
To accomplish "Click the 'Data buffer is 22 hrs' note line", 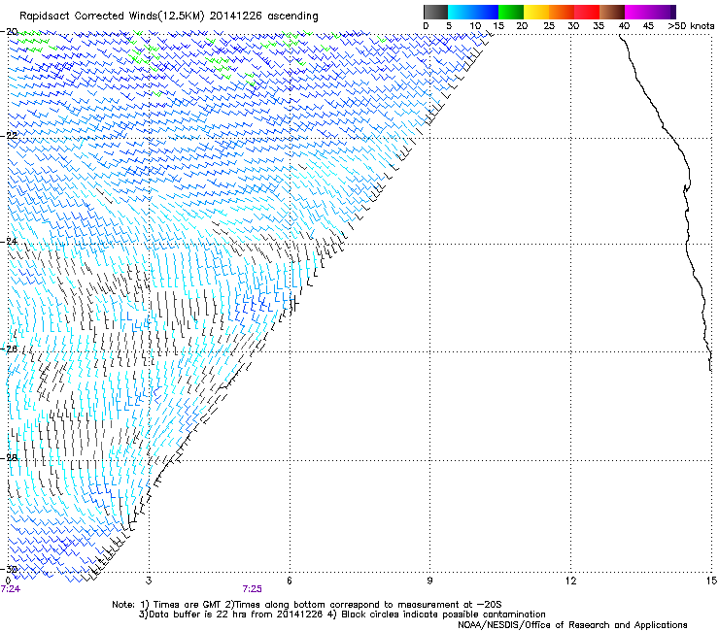I will pos(342,614).
